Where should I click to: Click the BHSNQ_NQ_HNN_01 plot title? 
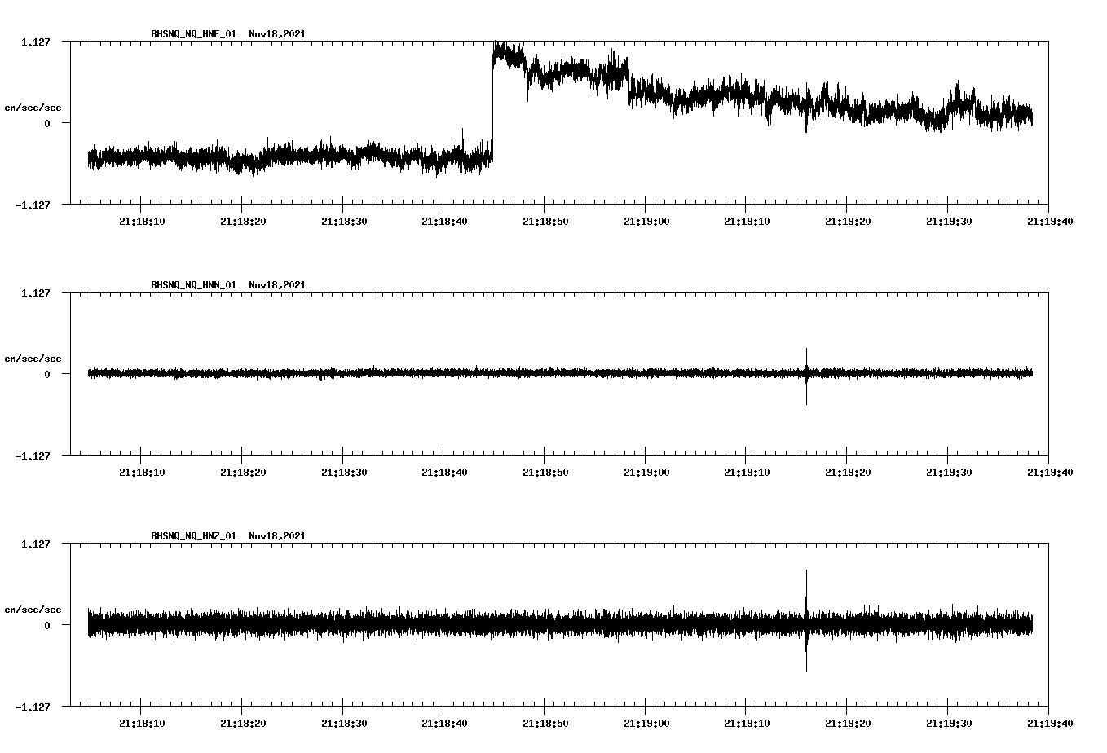(228, 285)
